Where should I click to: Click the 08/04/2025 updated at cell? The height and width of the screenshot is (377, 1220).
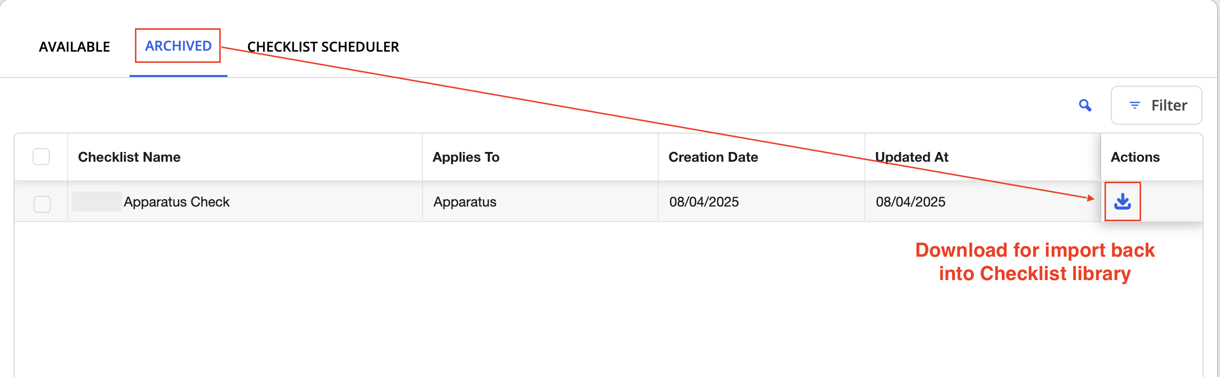pos(911,202)
